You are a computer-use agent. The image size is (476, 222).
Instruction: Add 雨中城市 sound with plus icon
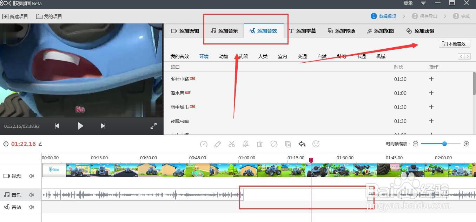tap(431, 107)
